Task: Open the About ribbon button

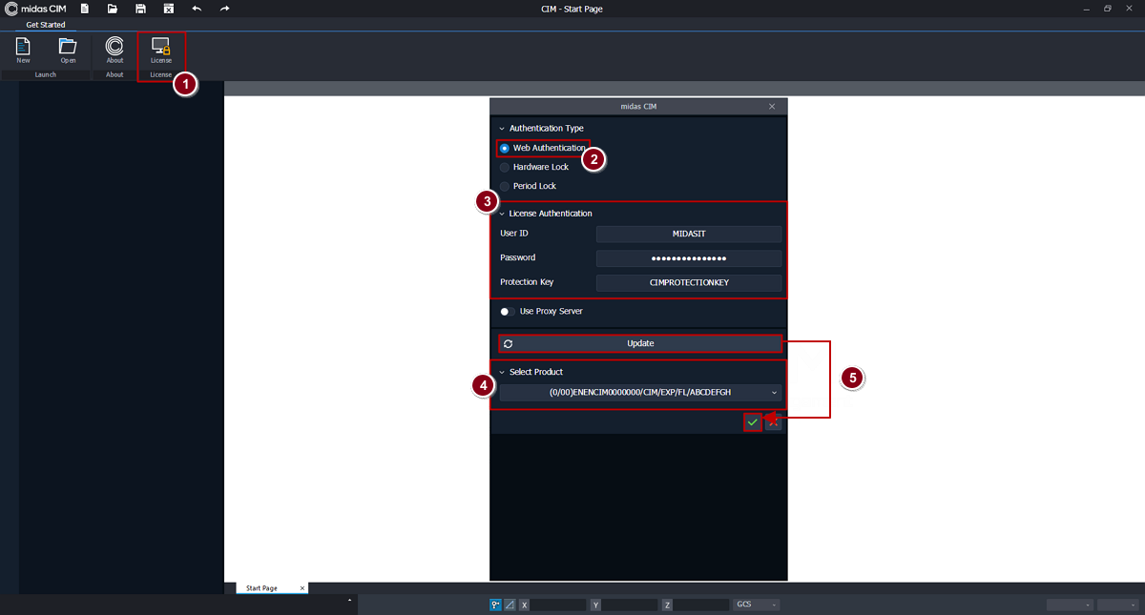Action: (x=114, y=51)
